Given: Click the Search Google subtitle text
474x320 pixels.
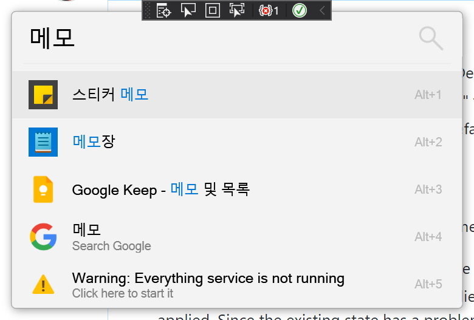Looking at the screenshot, I should point(112,246).
